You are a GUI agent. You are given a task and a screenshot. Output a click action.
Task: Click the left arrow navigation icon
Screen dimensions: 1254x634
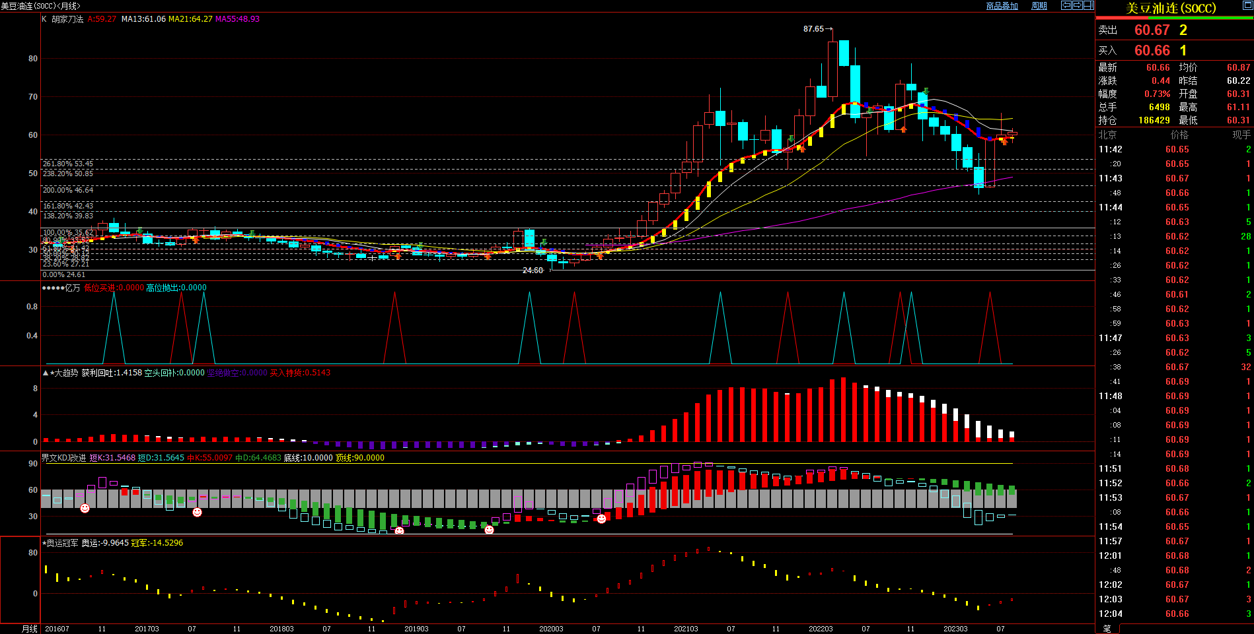[1066, 5]
